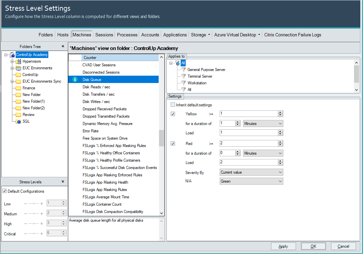The width and height of the screenshot is (363, 254).
Task: Uncheck the Yellow threshold checkbox
Action: (173, 114)
